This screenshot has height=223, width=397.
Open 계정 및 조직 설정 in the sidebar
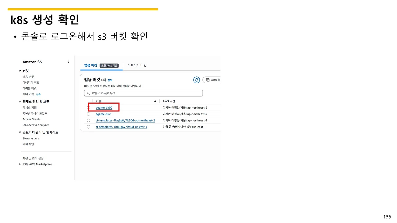[33, 158]
